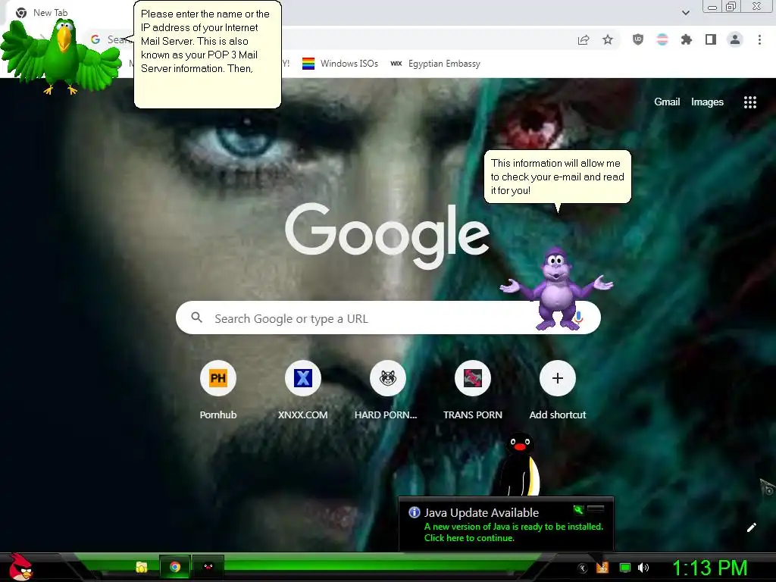Open the TRANS PORN shortcut tile
The width and height of the screenshot is (776, 582).
click(x=473, y=390)
